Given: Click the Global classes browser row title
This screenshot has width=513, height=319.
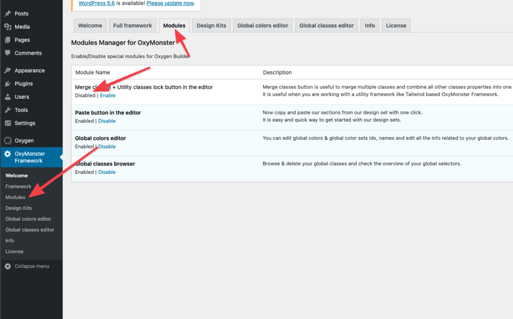Looking at the screenshot, I should (x=105, y=164).
